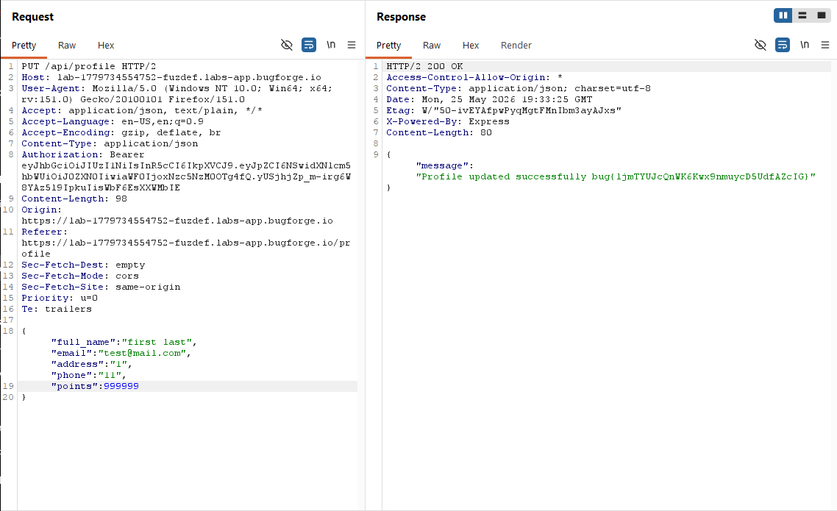This screenshot has width=837, height=511.
Task: Click the 'Te: trailers' line
Action: pos(57,309)
